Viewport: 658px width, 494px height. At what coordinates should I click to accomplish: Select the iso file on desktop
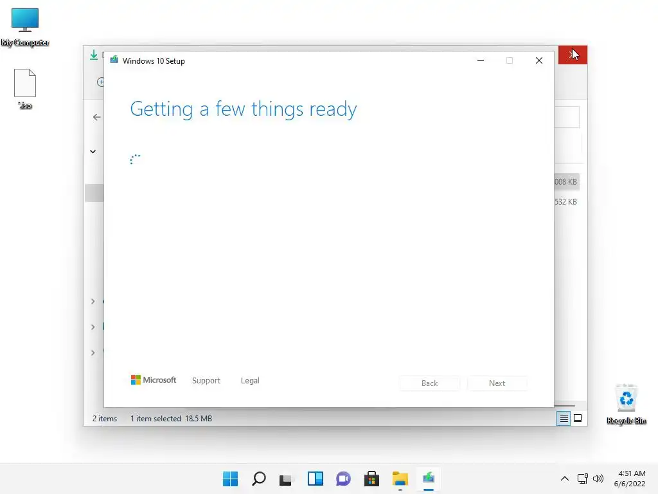[25, 89]
